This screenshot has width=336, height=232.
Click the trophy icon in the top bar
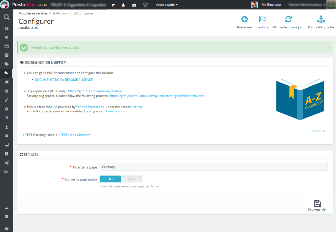[145, 5]
